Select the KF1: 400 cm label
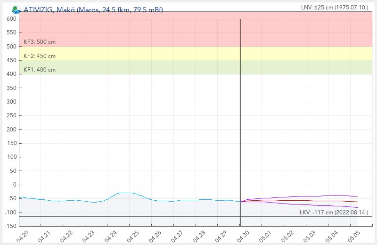377x245 pixels. 40,70
